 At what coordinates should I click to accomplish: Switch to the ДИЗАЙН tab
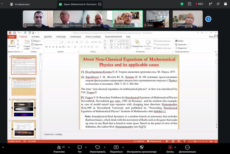click(x=48, y=37)
